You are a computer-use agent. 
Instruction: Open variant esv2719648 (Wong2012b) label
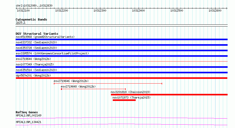tap(78, 86)
